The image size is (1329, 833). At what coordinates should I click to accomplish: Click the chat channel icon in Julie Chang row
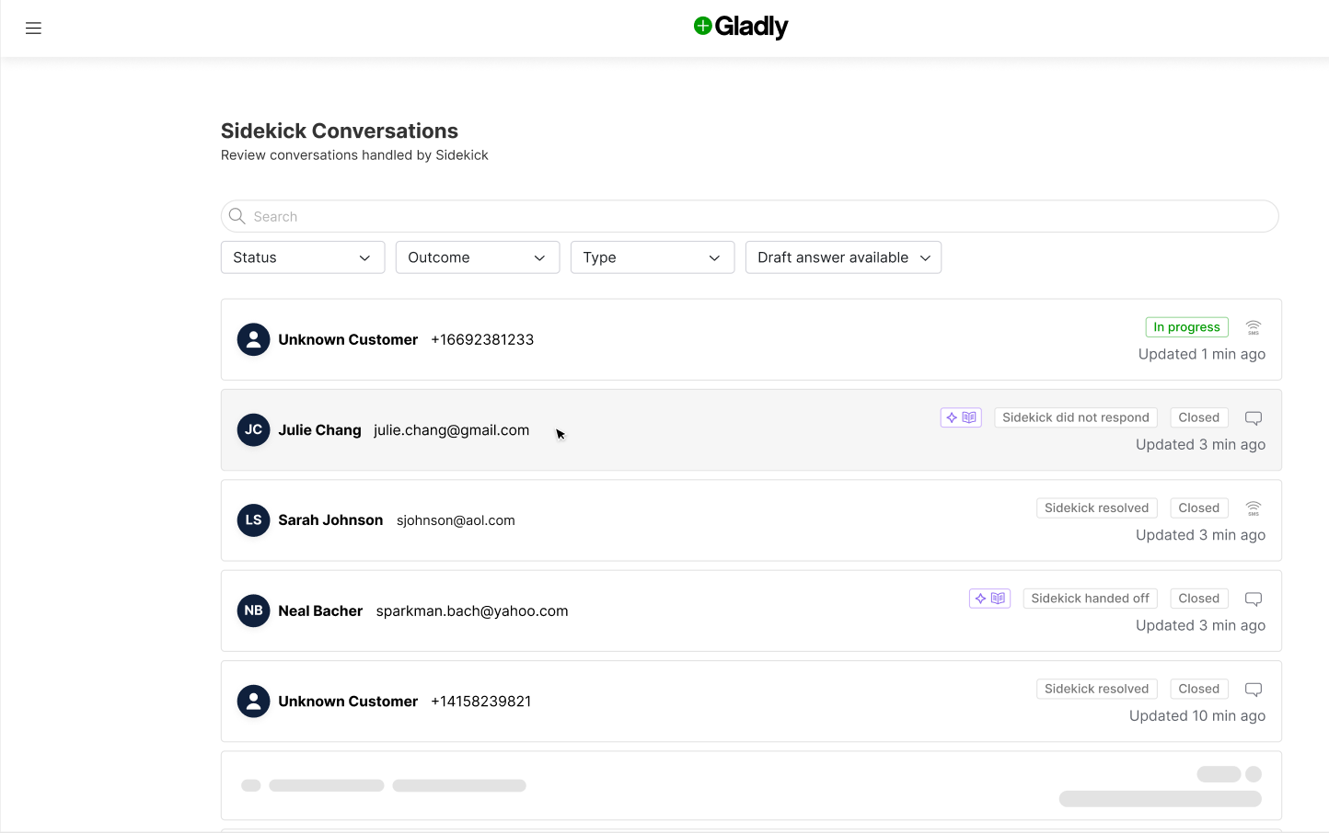pyautogui.click(x=1254, y=418)
